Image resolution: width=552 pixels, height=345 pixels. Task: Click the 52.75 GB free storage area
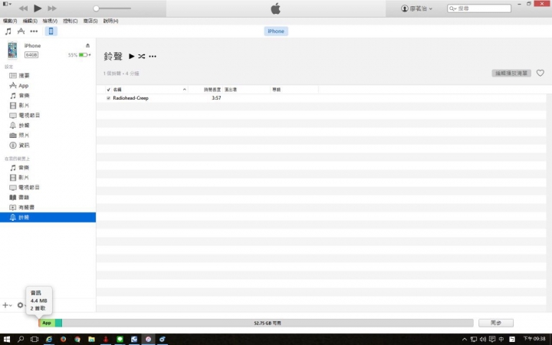pyautogui.click(x=268, y=323)
